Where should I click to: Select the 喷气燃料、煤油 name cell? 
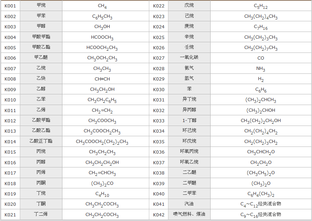189,215
